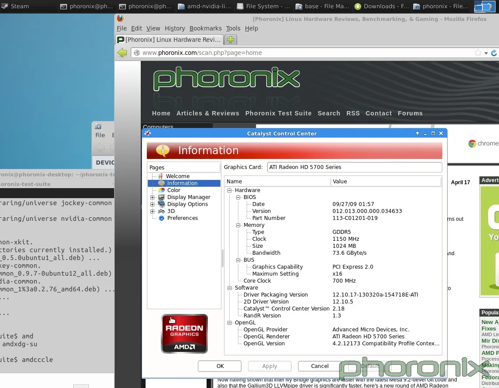Open a new Firefox tab with plus icon

[x=231, y=40]
